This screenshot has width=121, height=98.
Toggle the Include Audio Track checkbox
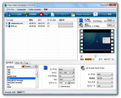click(87, 68)
